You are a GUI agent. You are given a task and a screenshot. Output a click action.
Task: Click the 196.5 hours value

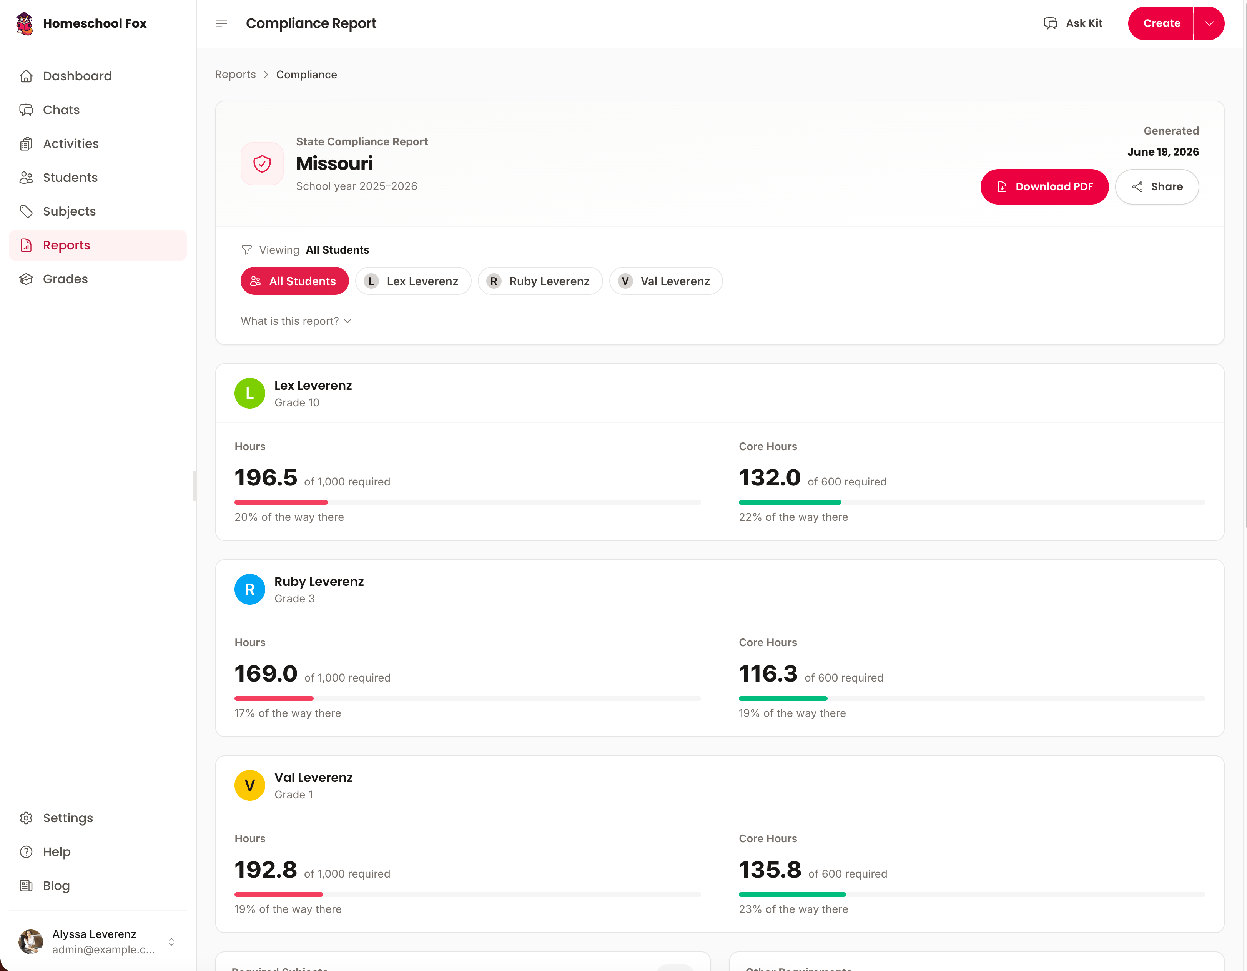[266, 478]
